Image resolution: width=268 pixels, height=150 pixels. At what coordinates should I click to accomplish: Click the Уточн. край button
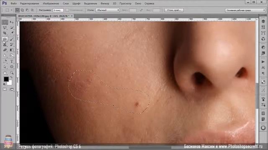(174, 10)
